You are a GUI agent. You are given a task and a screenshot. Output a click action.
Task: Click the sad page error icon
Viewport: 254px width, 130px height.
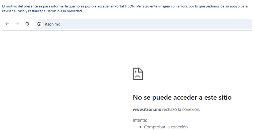138,74
